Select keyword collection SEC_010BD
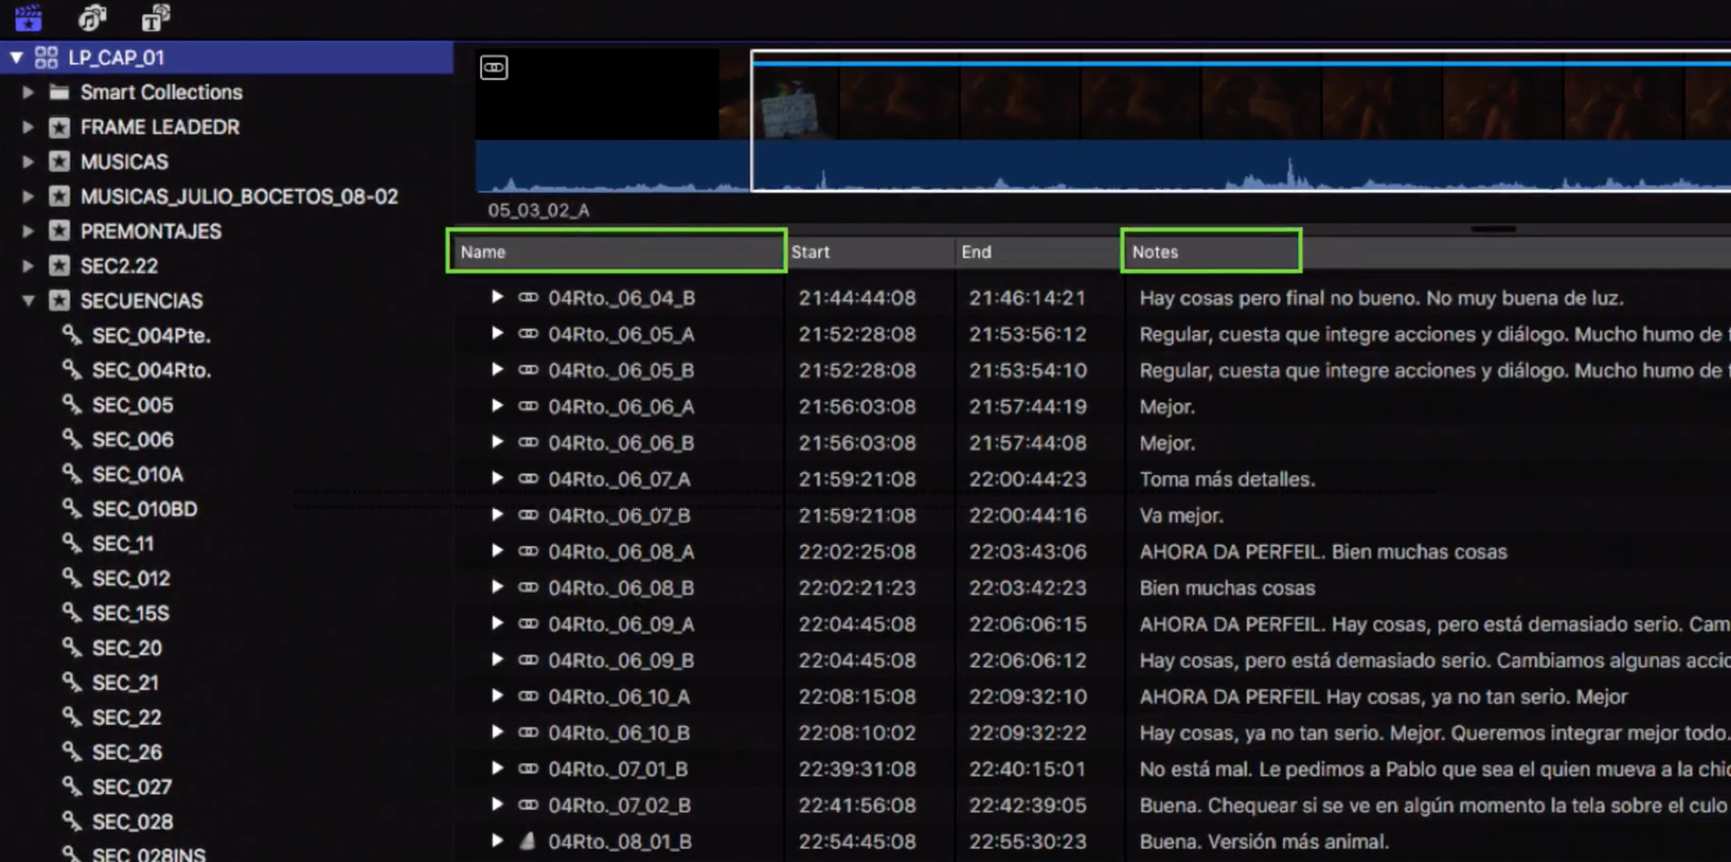Viewport: 1731px width, 862px height. coord(145,508)
